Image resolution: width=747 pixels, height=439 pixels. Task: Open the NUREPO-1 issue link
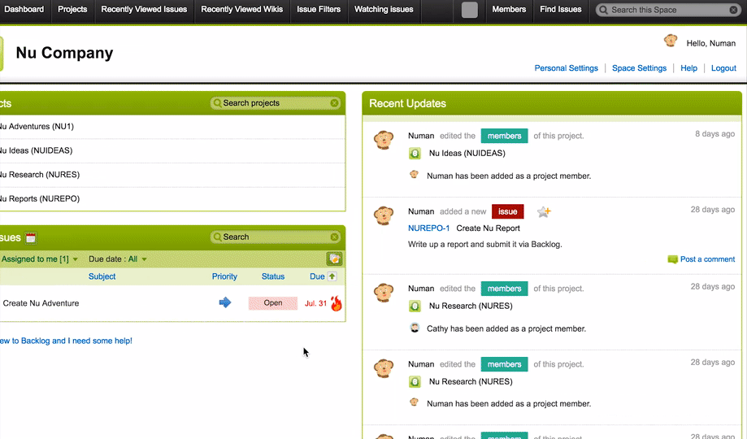[428, 228]
